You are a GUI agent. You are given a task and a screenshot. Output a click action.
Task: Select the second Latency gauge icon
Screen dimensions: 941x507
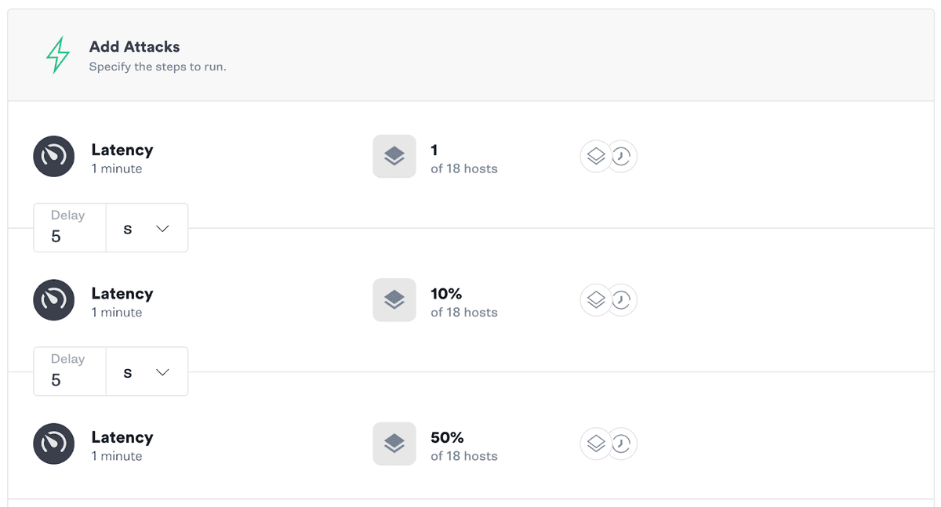click(x=54, y=300)
